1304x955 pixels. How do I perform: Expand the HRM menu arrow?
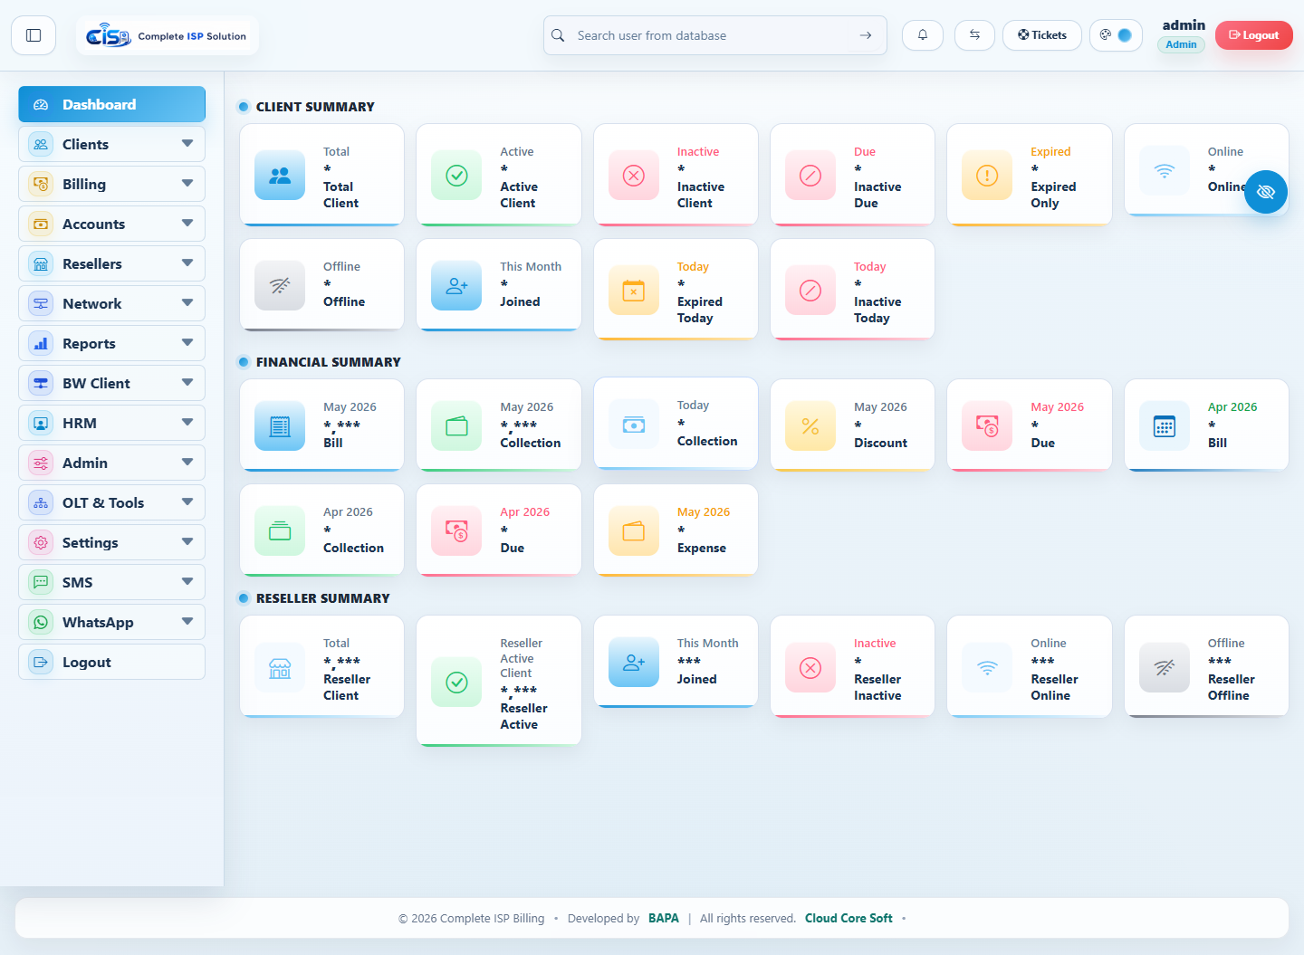(187, 423)
